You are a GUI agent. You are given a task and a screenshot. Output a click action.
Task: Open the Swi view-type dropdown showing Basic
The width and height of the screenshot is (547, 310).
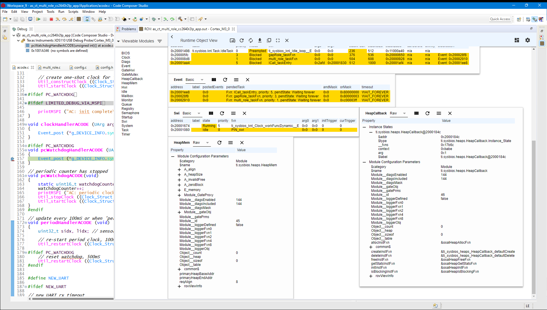192,114
